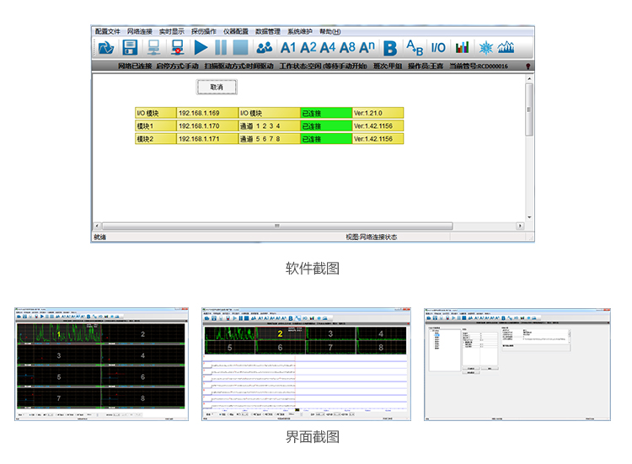The width and height of the screenshot is (632, 464).
Task: Open the 数据管理 menu
Action: tap(268, 31)
